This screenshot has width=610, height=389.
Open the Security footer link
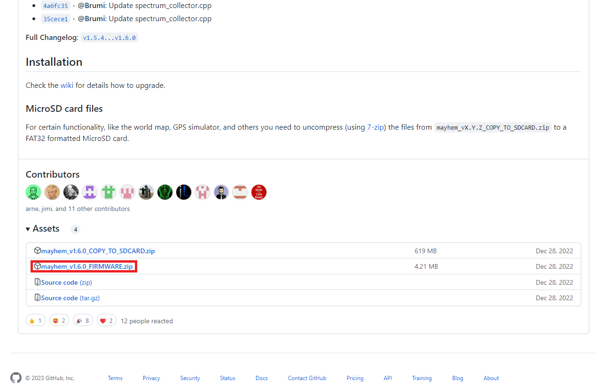[190, 378]
